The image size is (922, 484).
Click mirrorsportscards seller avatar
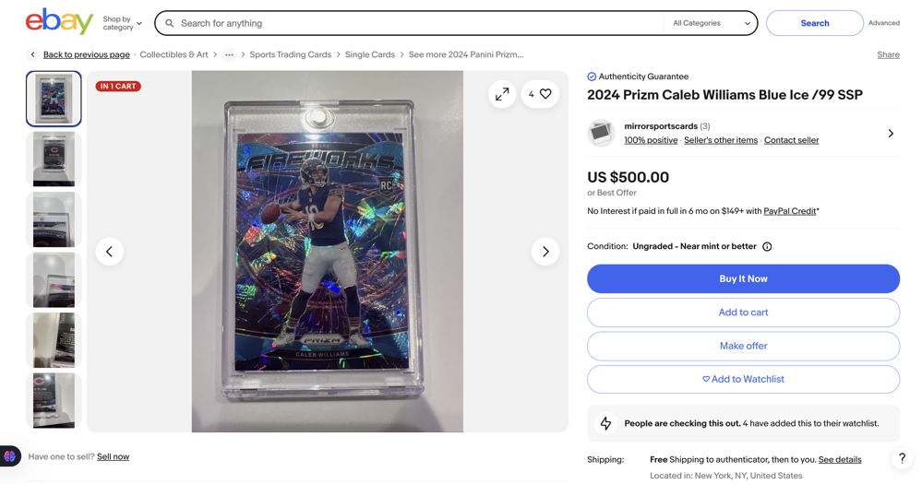(x=601, y=133)
